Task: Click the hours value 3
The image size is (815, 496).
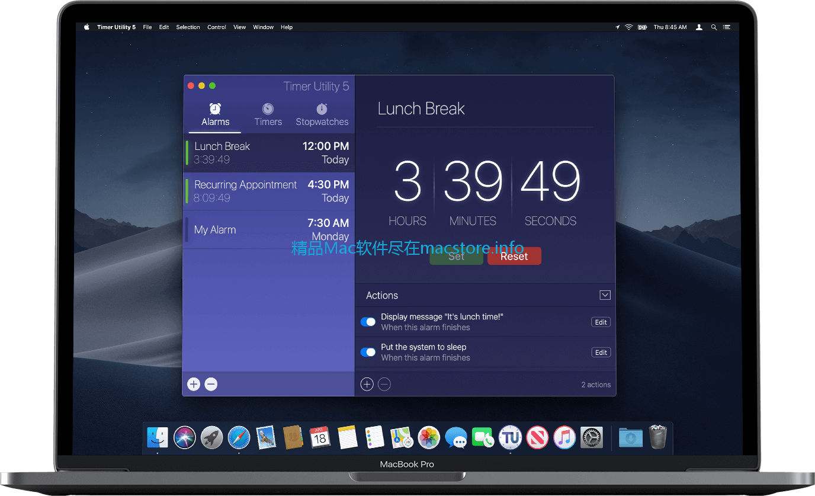Action: point(407,181)
